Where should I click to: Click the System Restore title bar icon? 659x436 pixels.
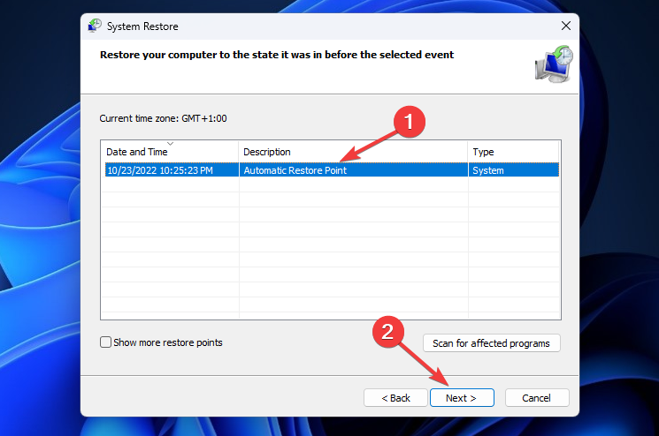tap(95, 26)
